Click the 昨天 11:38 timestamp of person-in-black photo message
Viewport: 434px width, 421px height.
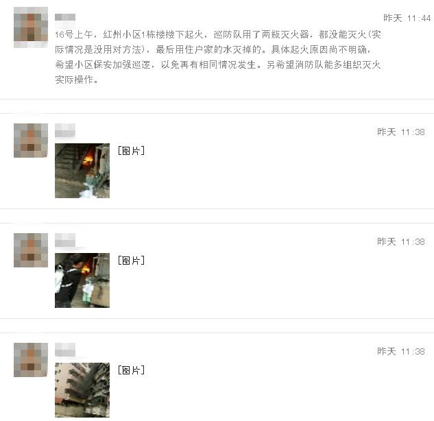[x=401, y=241]
